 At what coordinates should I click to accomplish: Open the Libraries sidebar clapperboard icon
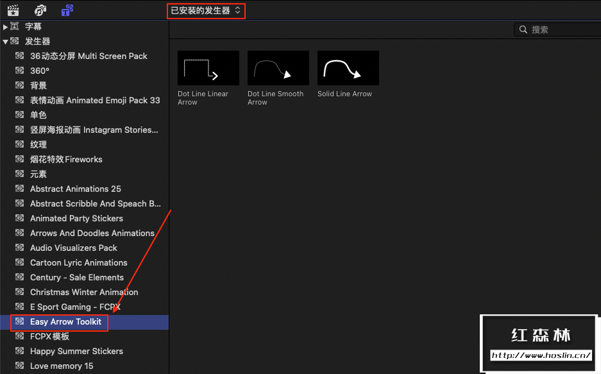[13, 10]
